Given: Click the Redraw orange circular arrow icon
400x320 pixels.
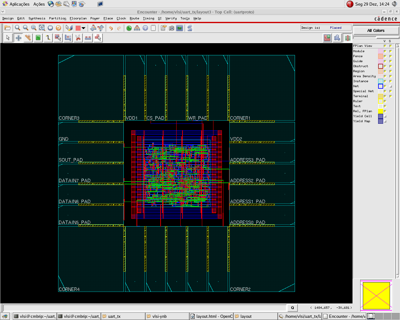Looking at the screenshot, I should [x=58, y=28].
